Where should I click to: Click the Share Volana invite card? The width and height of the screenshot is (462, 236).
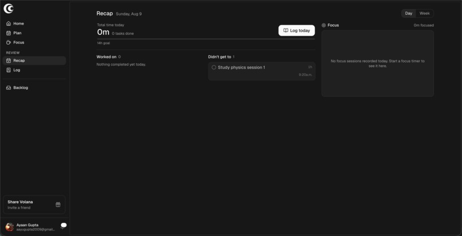coord(34,205)
